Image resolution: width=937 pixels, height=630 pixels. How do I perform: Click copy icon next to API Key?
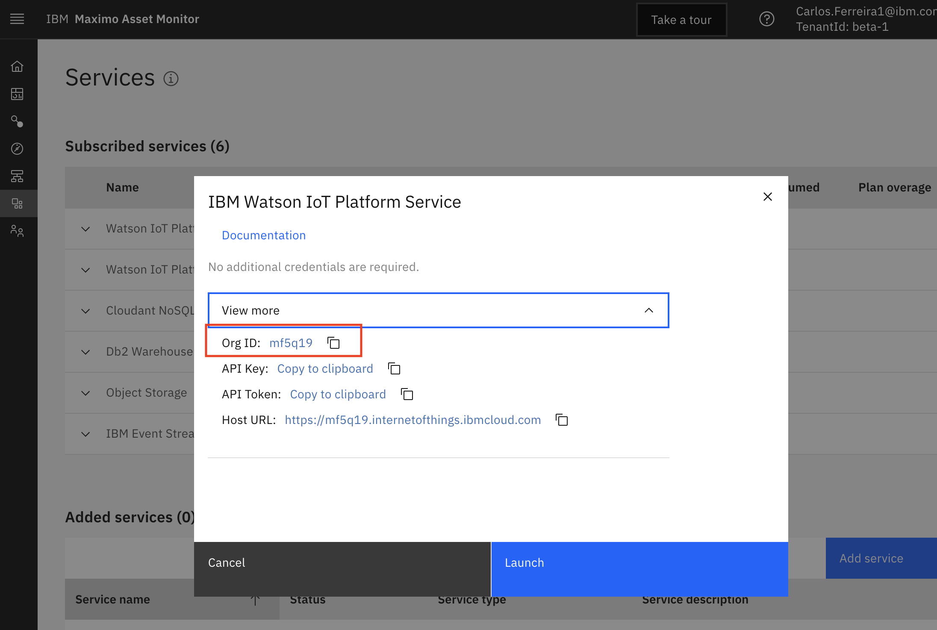coord(394,368)
